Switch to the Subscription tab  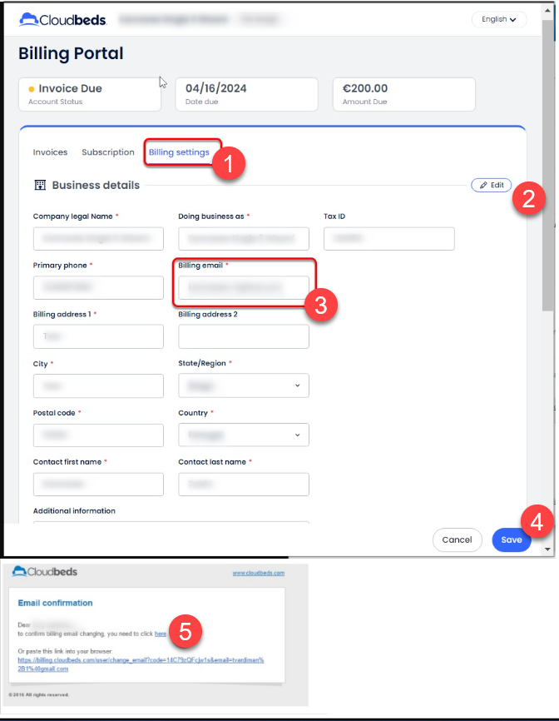point(108,152)
